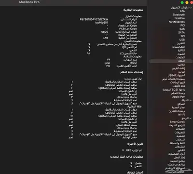
Task: Select التطبيقات applications sidebar item
Action: click(179, 133)
